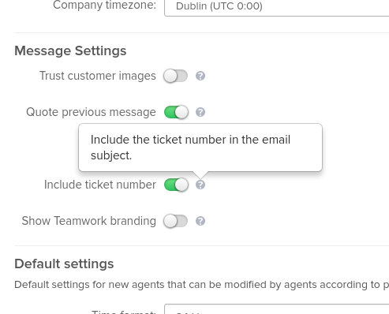Click the Quote previous message label
The image size is (389, 314).
(91, 112)
